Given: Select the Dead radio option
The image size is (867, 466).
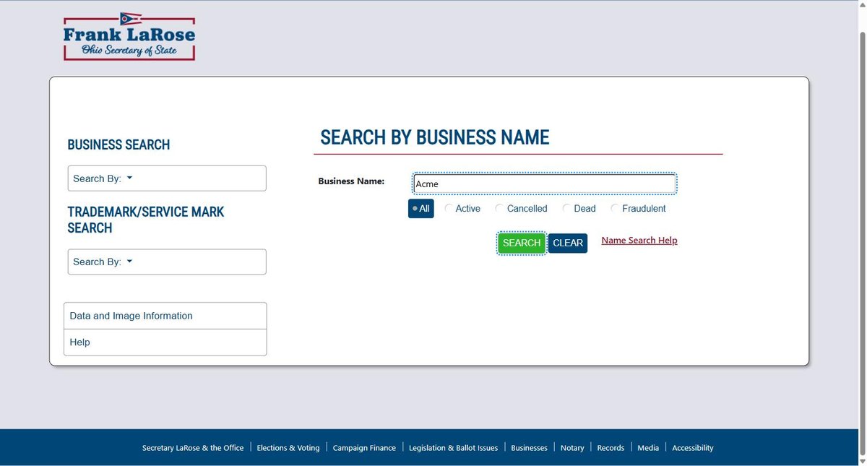Looking at the screenshot, I should 579,209.
